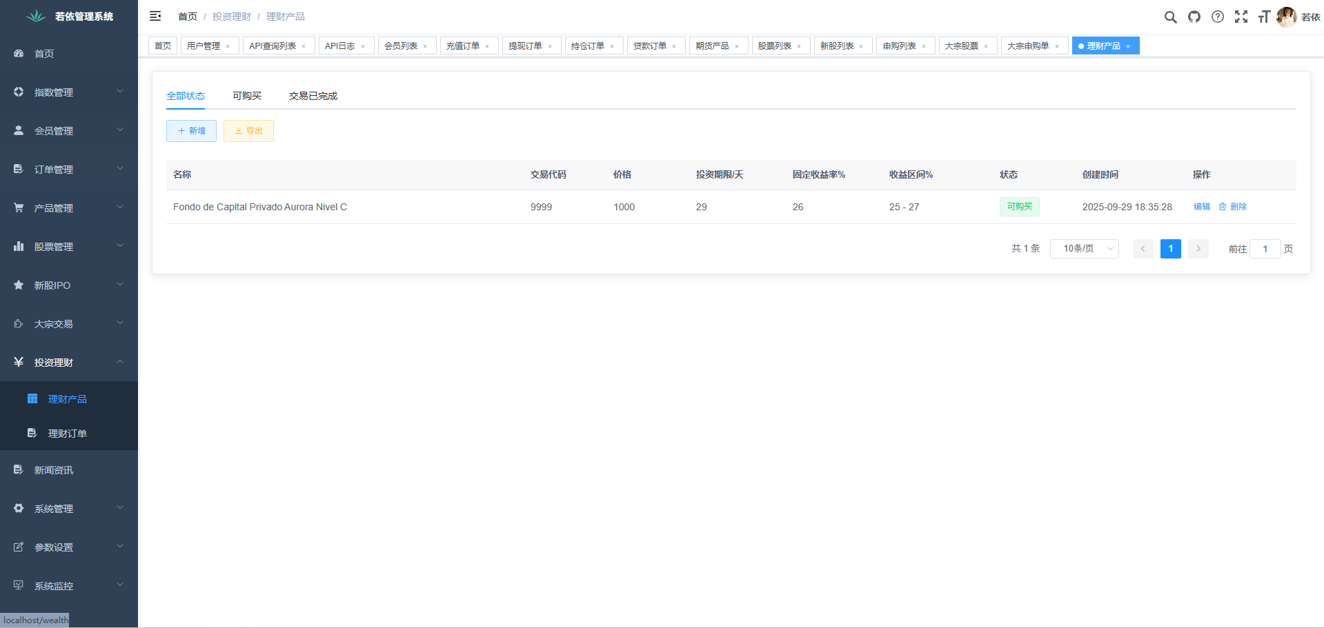Click the 新增 button
This screenshot has height=628, width=1324.
point(191,131)
